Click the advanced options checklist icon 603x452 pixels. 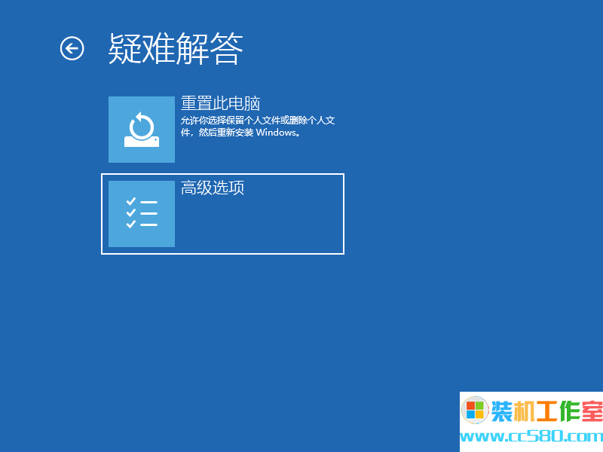pos(142,214)
